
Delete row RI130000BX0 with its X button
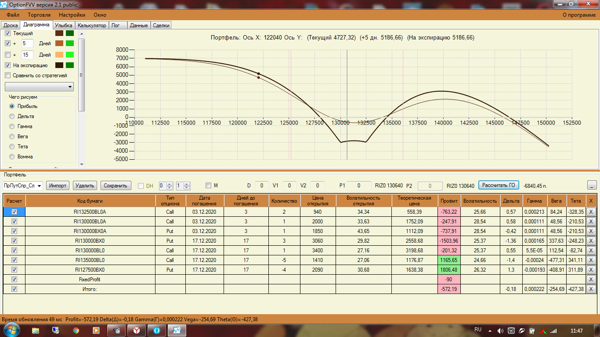[591, 240]
